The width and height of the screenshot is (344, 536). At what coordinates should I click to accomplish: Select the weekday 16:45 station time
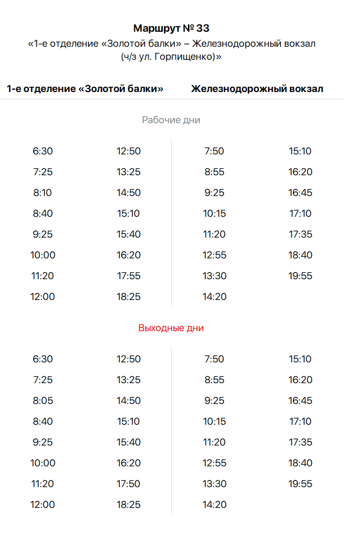point(300,193)
